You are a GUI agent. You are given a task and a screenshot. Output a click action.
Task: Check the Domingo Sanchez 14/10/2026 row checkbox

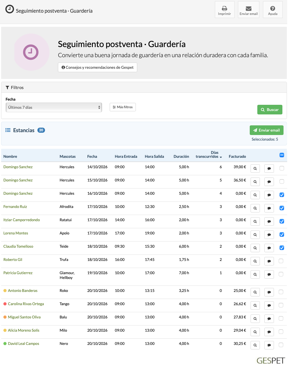click(x=282, y=168)
